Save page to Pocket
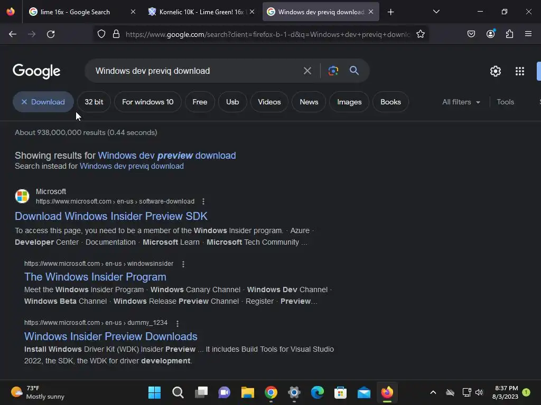 coord(471,34)
